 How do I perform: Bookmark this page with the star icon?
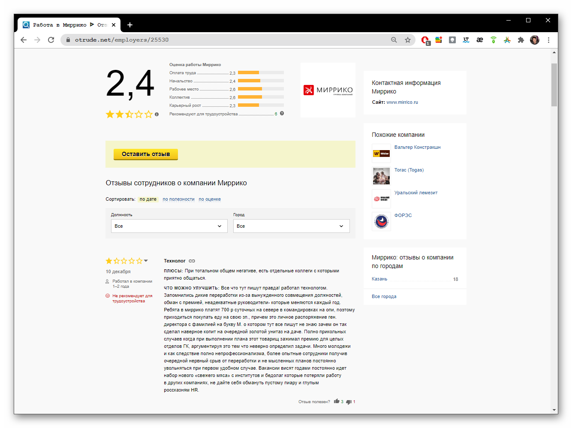[x=408, y=40]
